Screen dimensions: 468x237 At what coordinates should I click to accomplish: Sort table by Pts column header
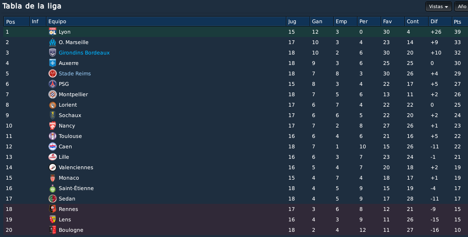pos(460,21)
